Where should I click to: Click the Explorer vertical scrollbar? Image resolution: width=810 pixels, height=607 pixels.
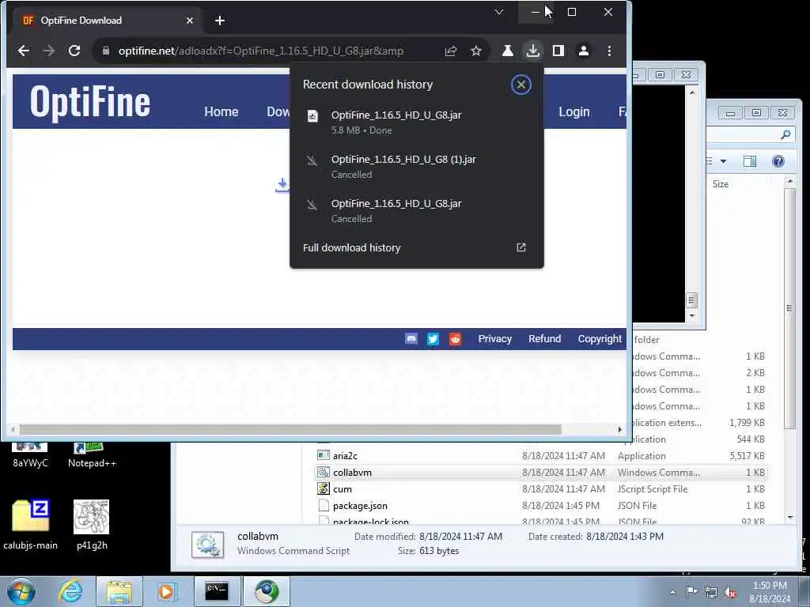click(x=789, y=308)
